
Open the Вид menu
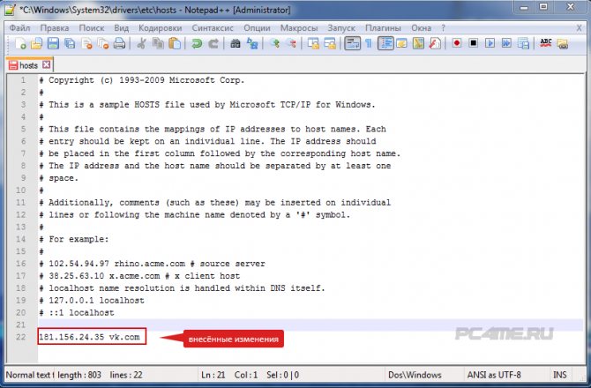(x=122, y=28)
